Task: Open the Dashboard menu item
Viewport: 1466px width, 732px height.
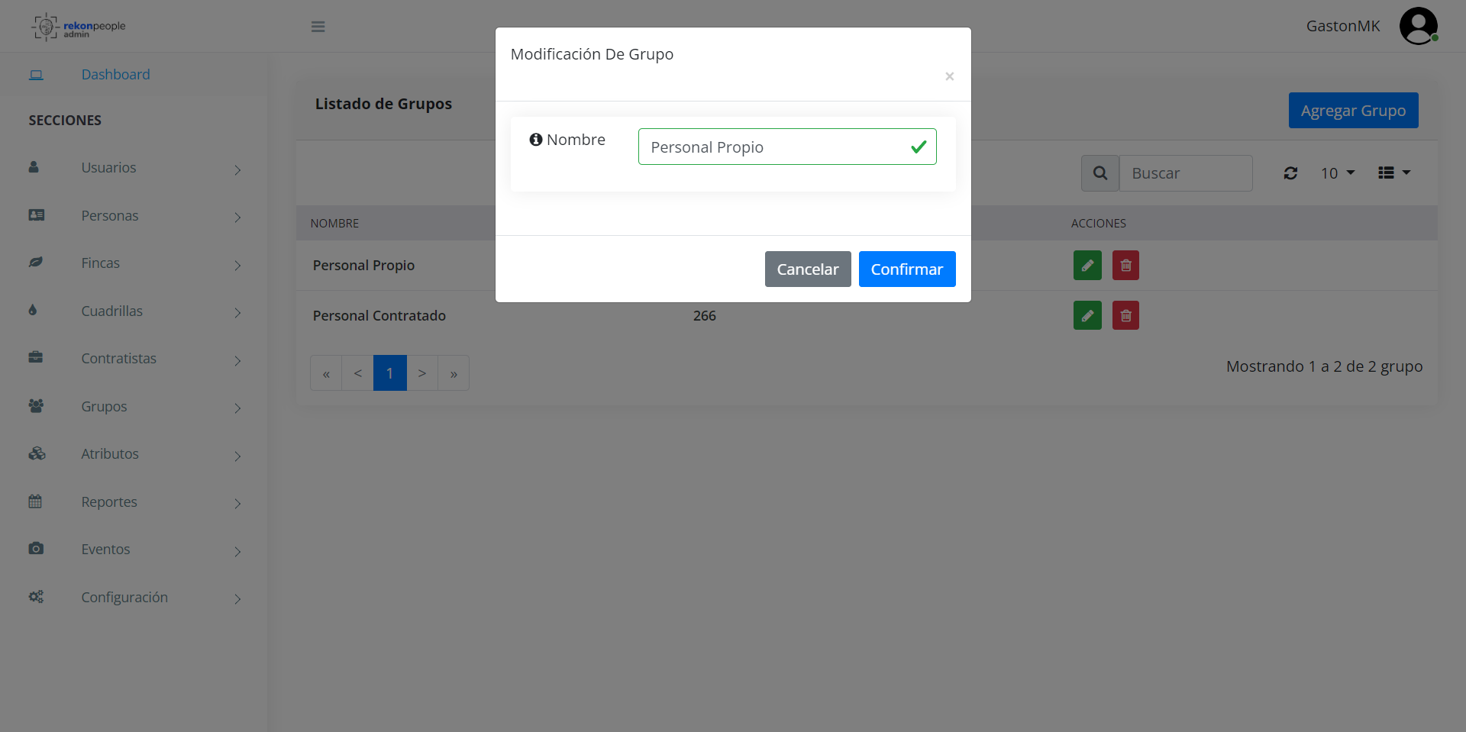Action: (x=115, y=75)
